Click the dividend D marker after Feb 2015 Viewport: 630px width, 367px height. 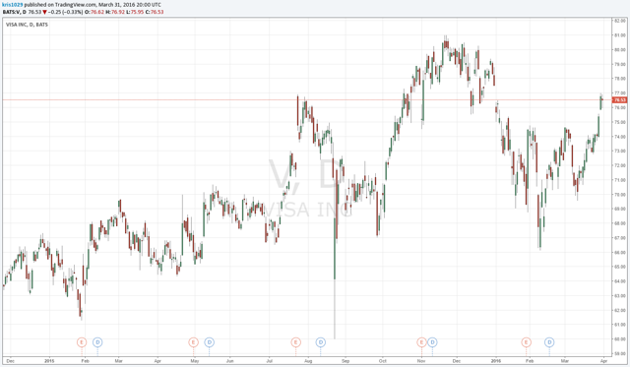(x=97, y=342)
